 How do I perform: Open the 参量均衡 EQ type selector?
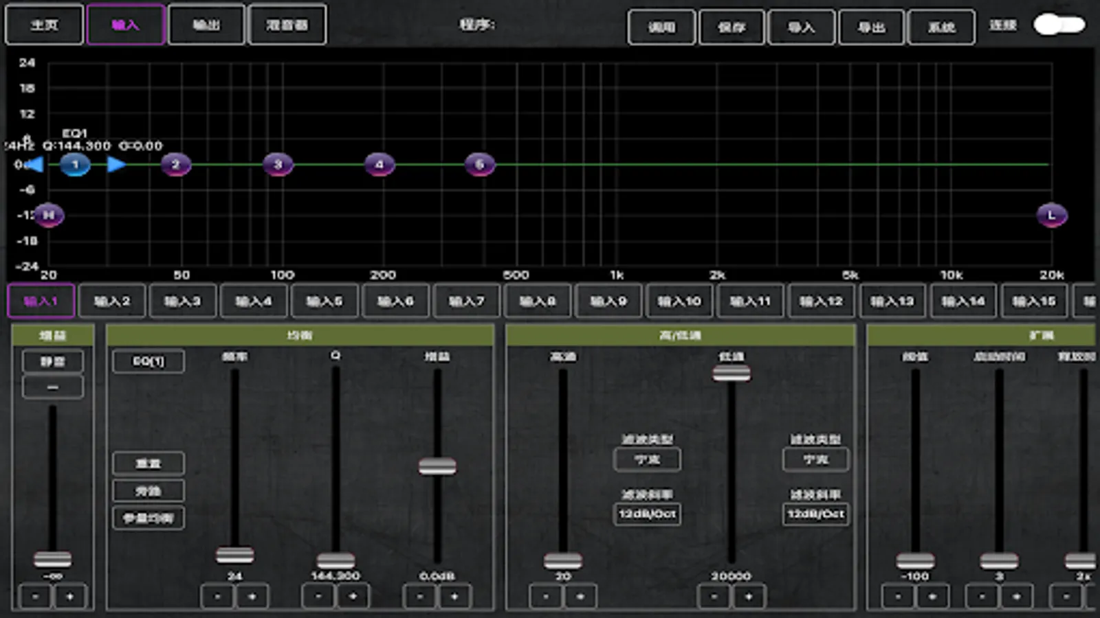tap(148, 518)
